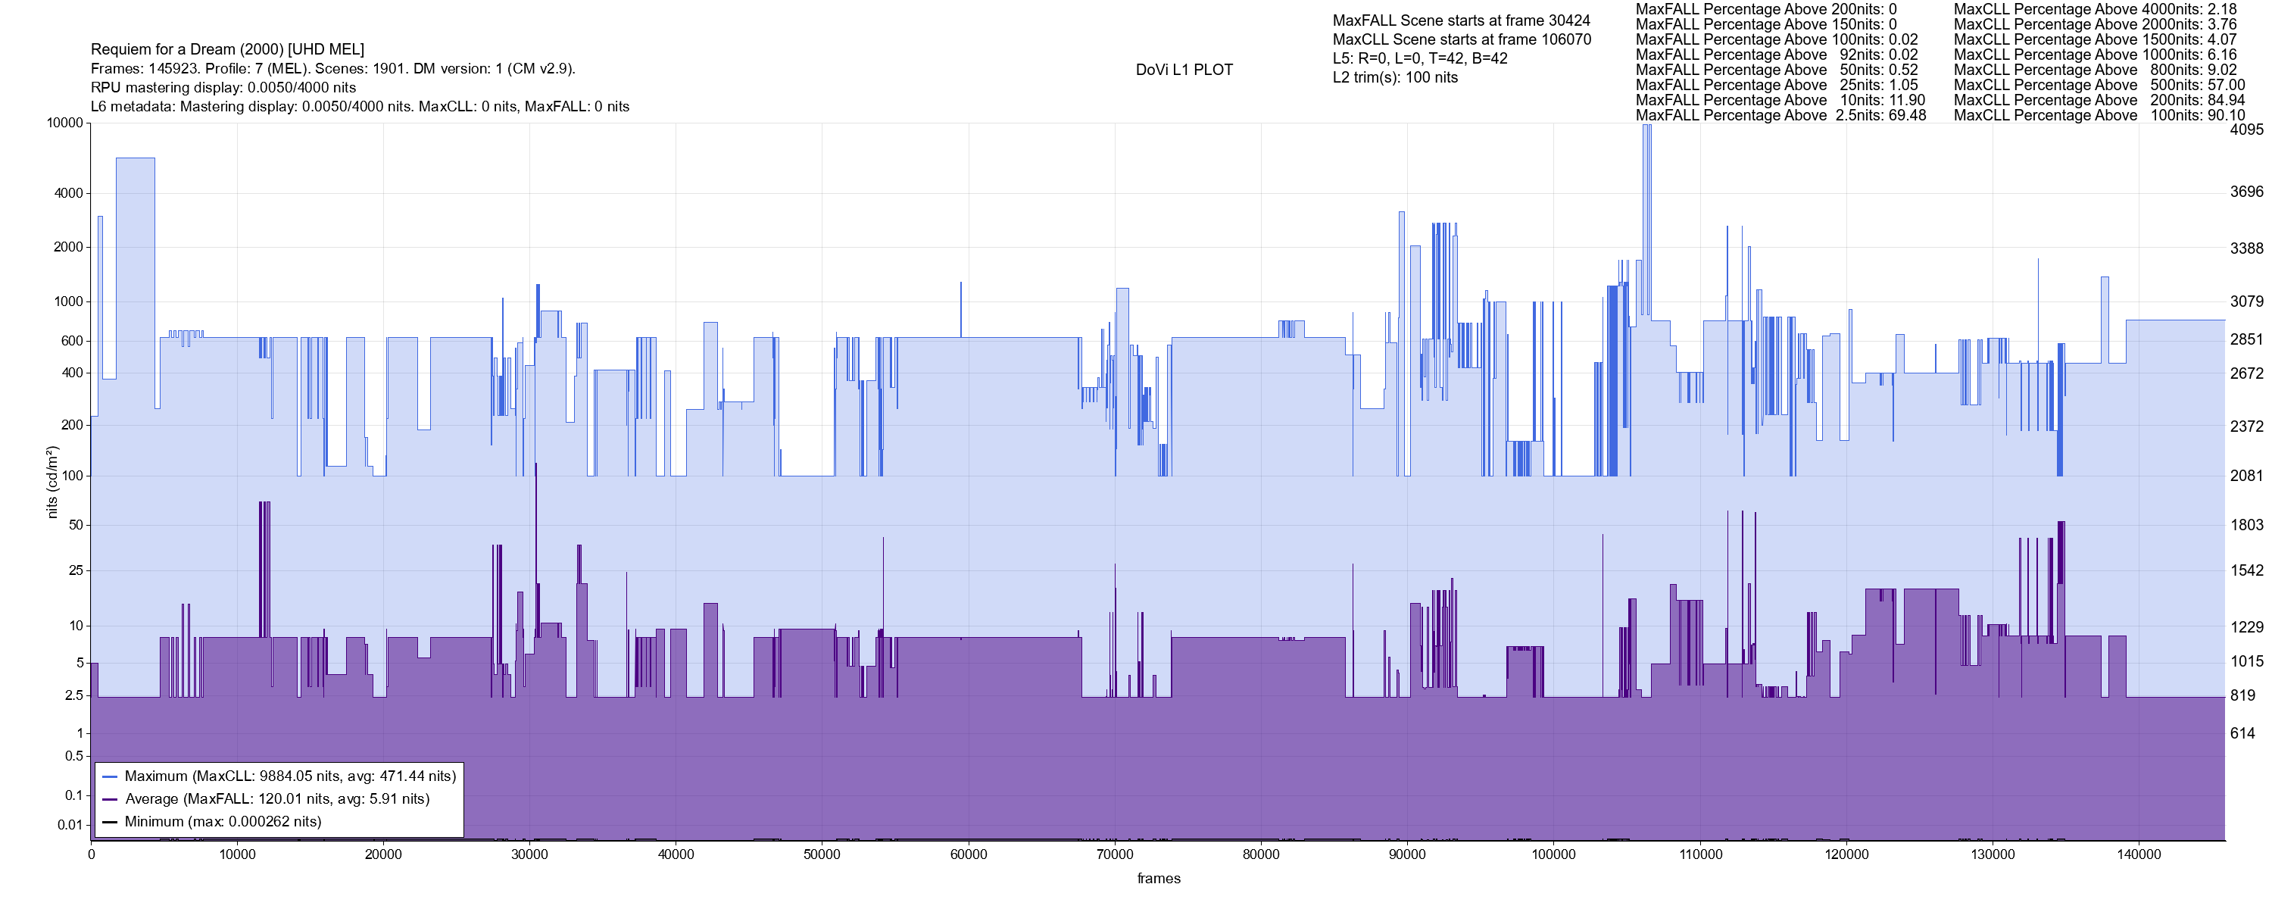Click the 'L2 trim(s): 100 nits' text

[1395, 78]
